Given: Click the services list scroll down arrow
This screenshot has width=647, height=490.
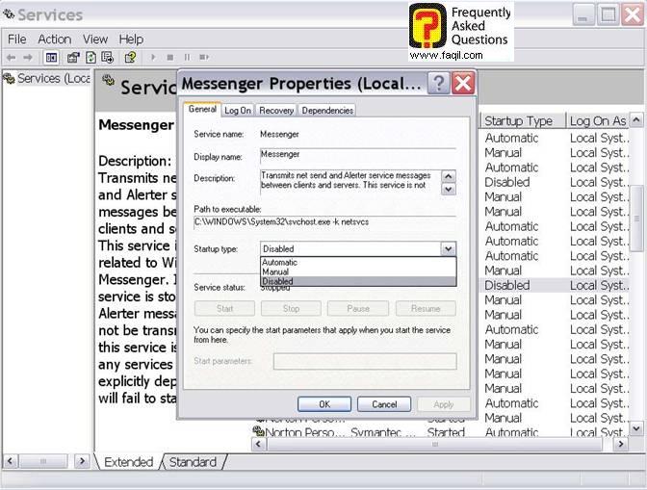Looking at the screenshot, I should [x=636, y=429].
